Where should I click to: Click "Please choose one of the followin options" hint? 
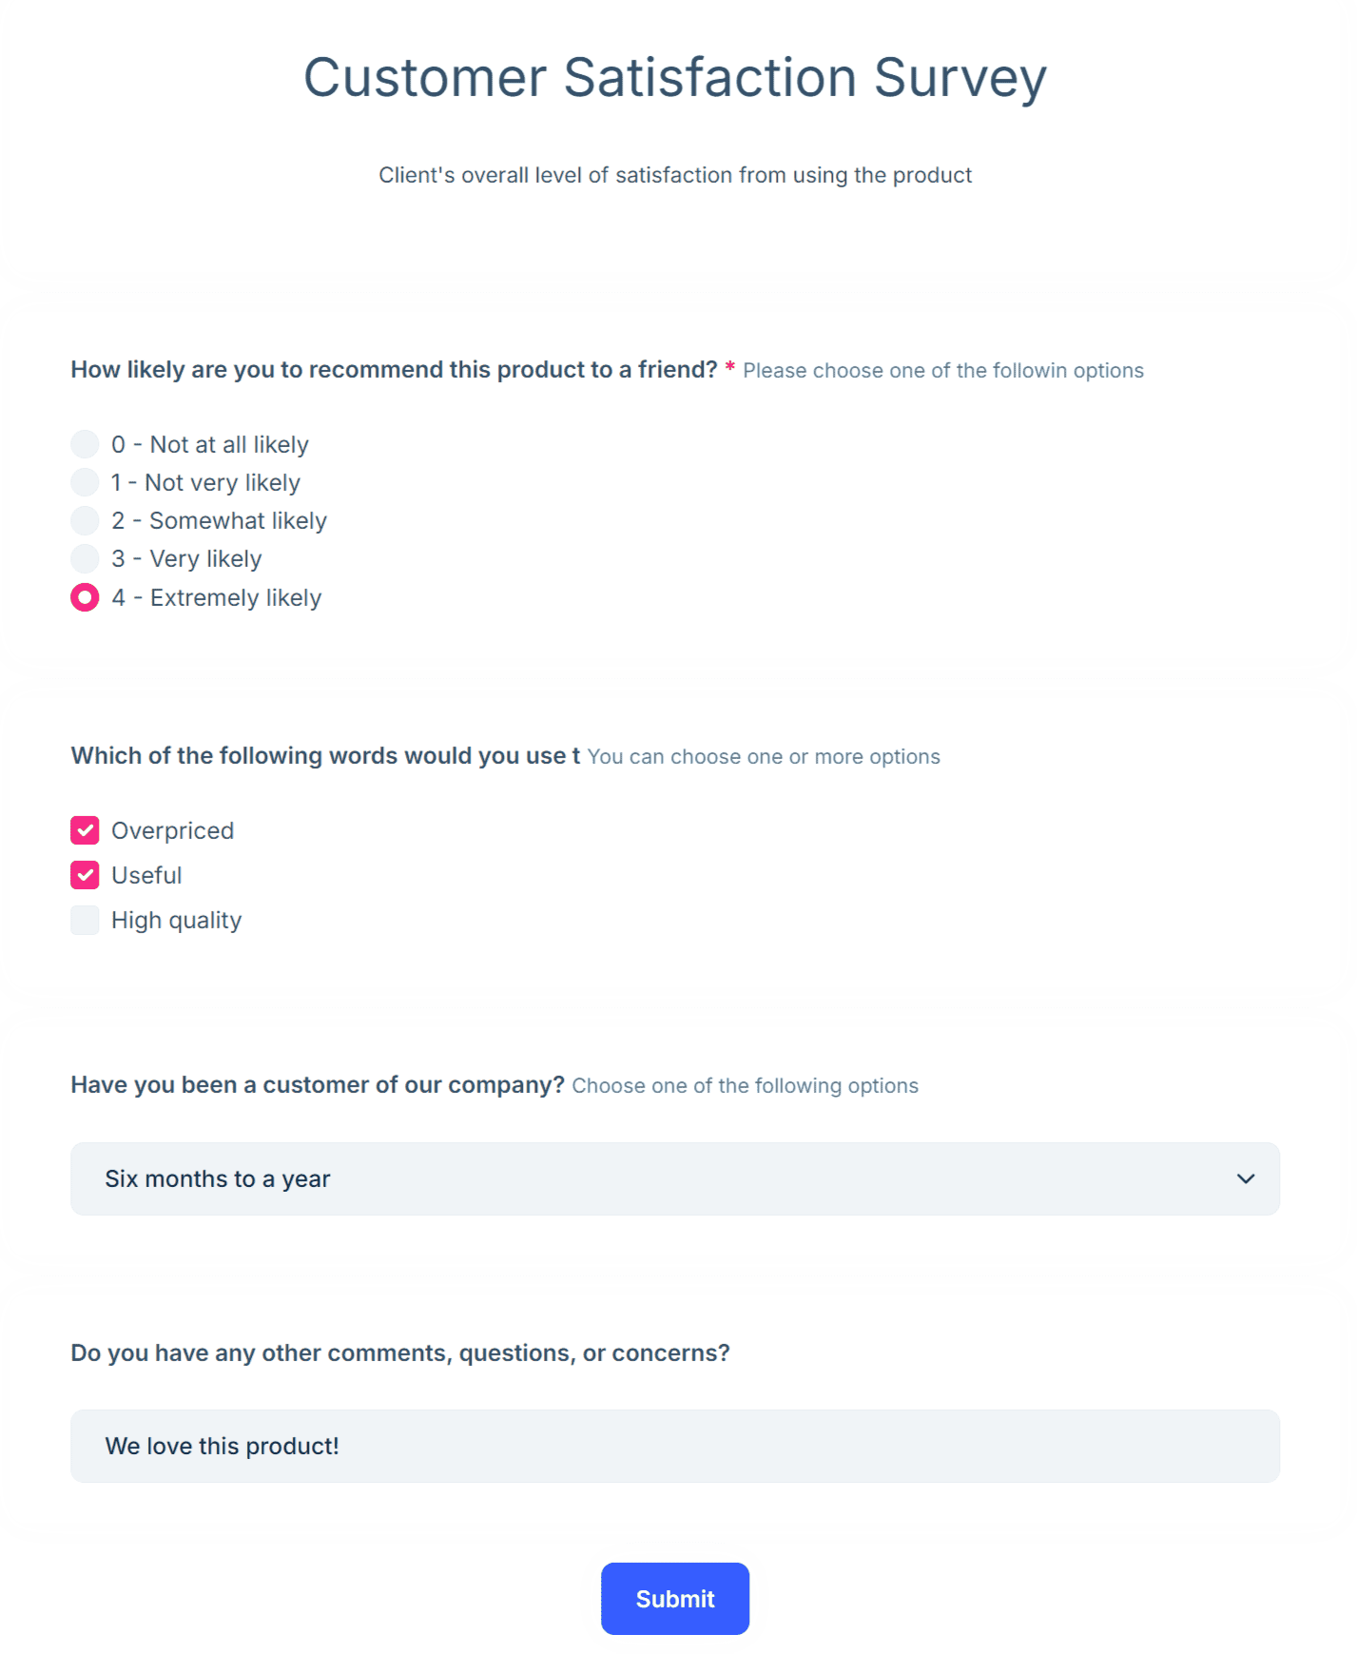pyautogui.click(x=944, y=371)
